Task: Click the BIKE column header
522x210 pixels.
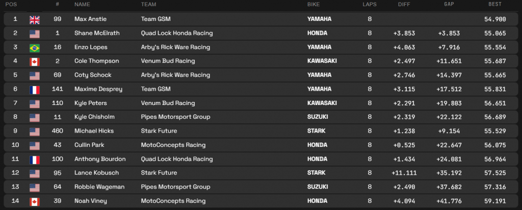Action: 314,5
